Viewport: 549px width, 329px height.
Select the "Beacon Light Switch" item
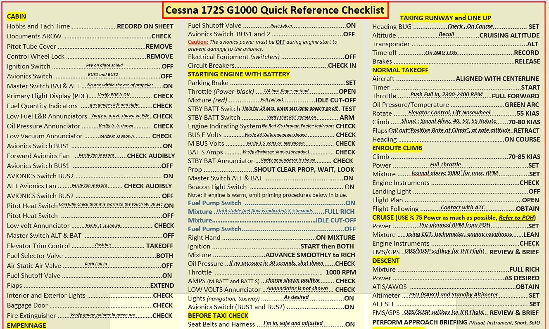click(x=271, y=187)
